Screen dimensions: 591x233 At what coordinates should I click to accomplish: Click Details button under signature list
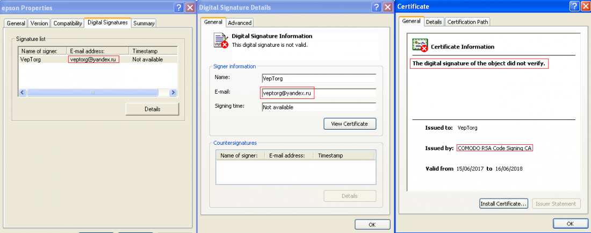coord(152,109)
